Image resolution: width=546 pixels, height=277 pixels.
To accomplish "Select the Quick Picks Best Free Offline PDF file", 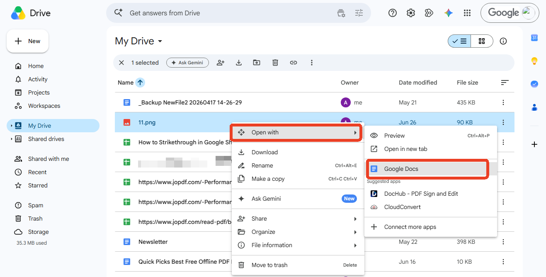I will pyautogui.click(x=184, y=262).
